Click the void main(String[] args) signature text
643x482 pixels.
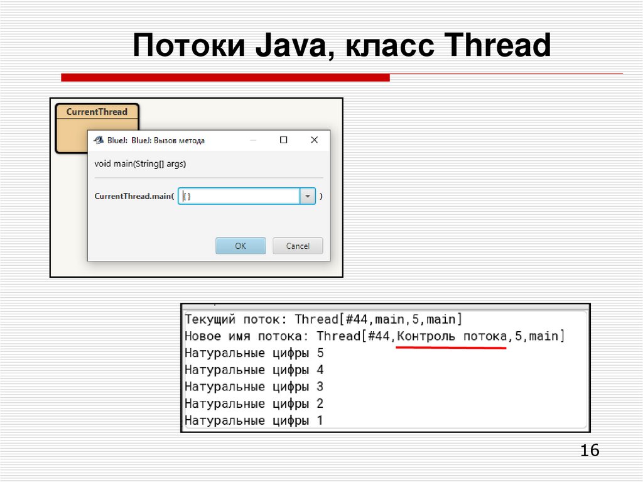click(x=139, y=163)
